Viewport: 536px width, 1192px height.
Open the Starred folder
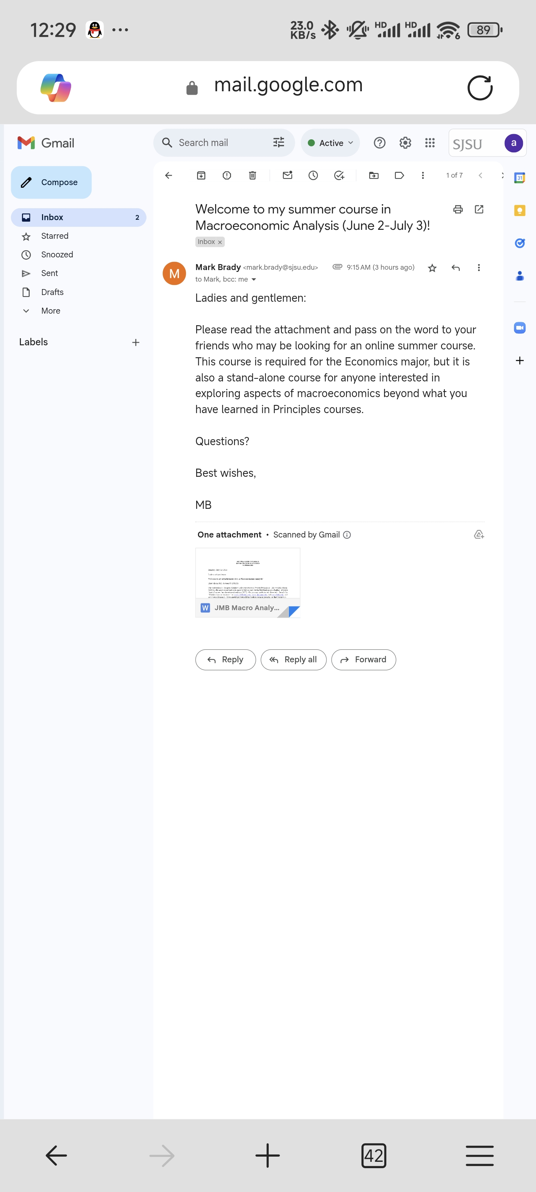[55, 236]
